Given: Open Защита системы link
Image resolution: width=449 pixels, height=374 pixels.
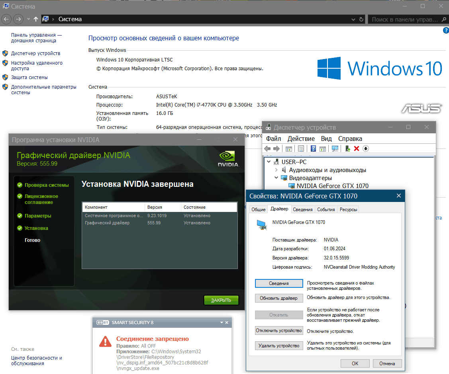Looking at the screenshot, I should [x=29, y=77].
